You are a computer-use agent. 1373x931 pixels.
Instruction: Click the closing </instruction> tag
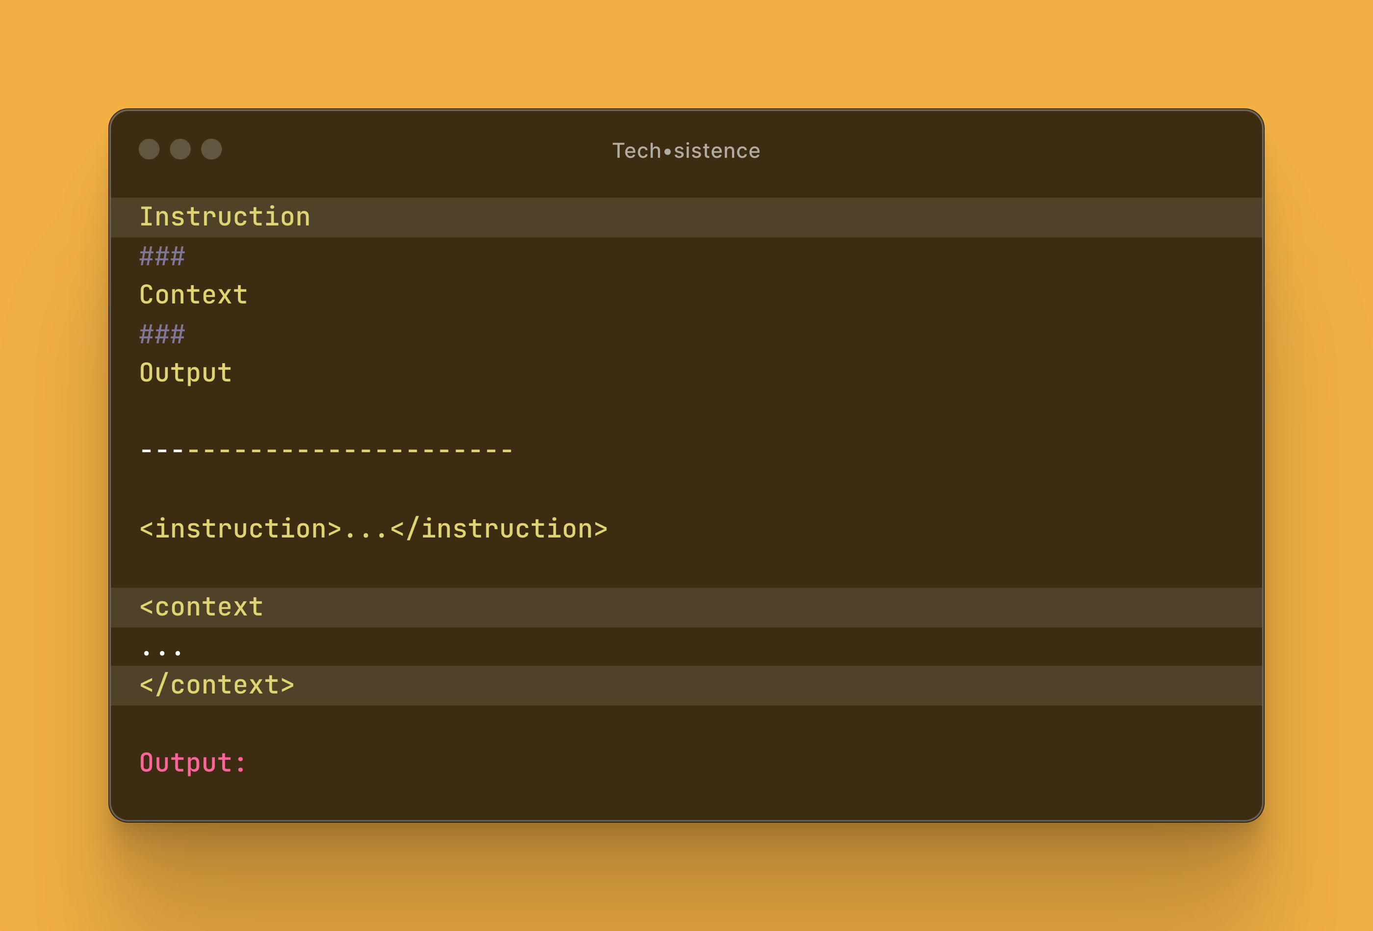pyautogui.click(x=499, y=529)
